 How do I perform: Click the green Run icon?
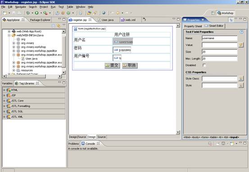(36, 13)
